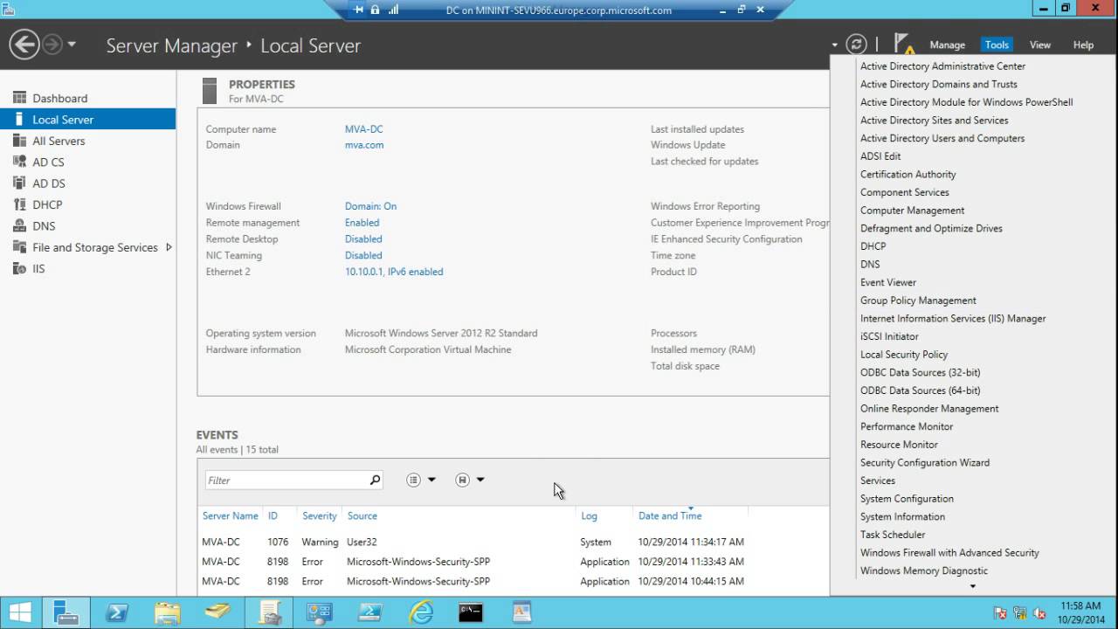Open Services from the Tools menu

(878, 480)
